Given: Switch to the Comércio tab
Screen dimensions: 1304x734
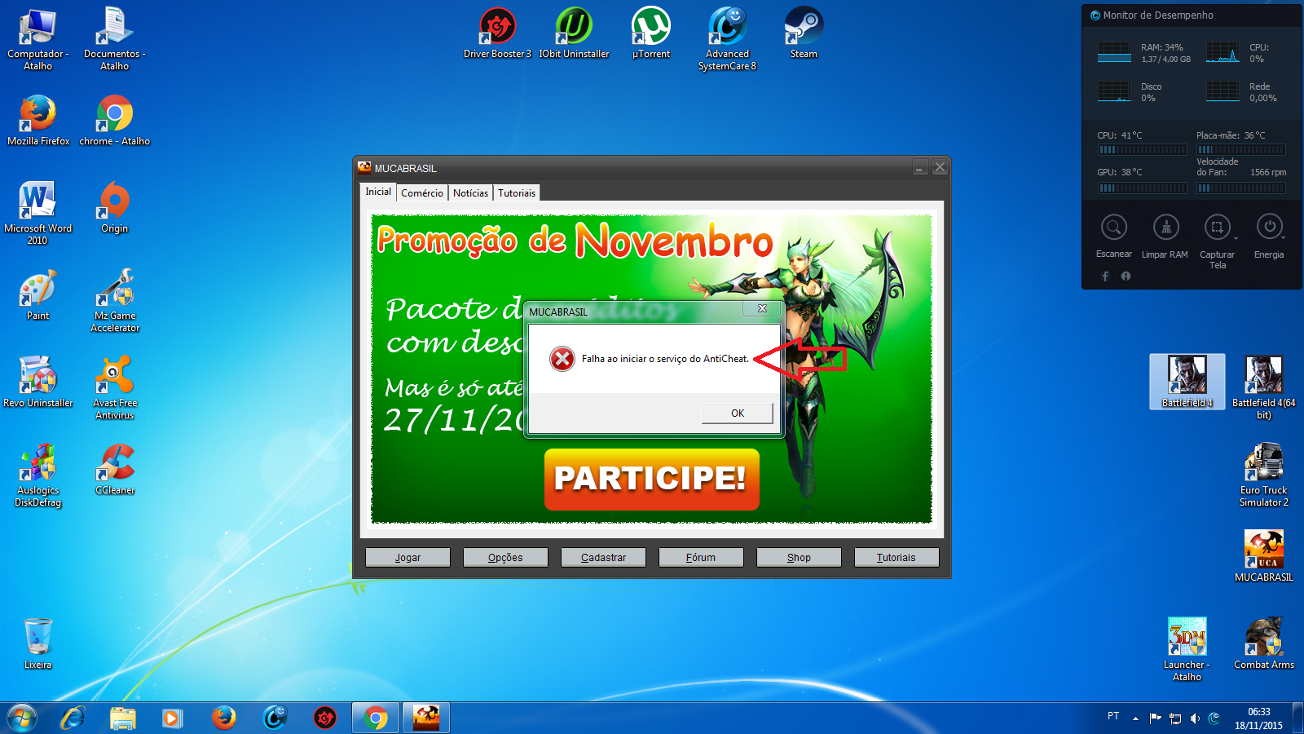Looking at the screenshot, I should pos(422,193).
